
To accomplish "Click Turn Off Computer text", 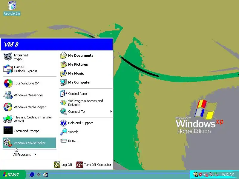I will tap(98, 165).
